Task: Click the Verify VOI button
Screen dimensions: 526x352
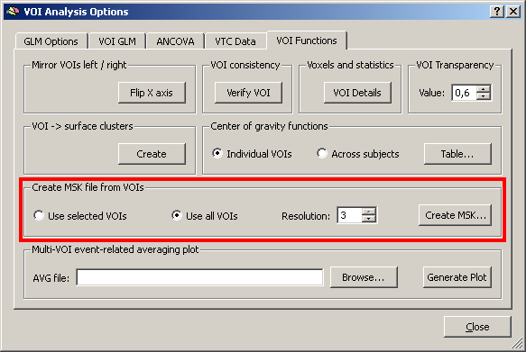Action: pyautogui.click(x=248, y=93)
